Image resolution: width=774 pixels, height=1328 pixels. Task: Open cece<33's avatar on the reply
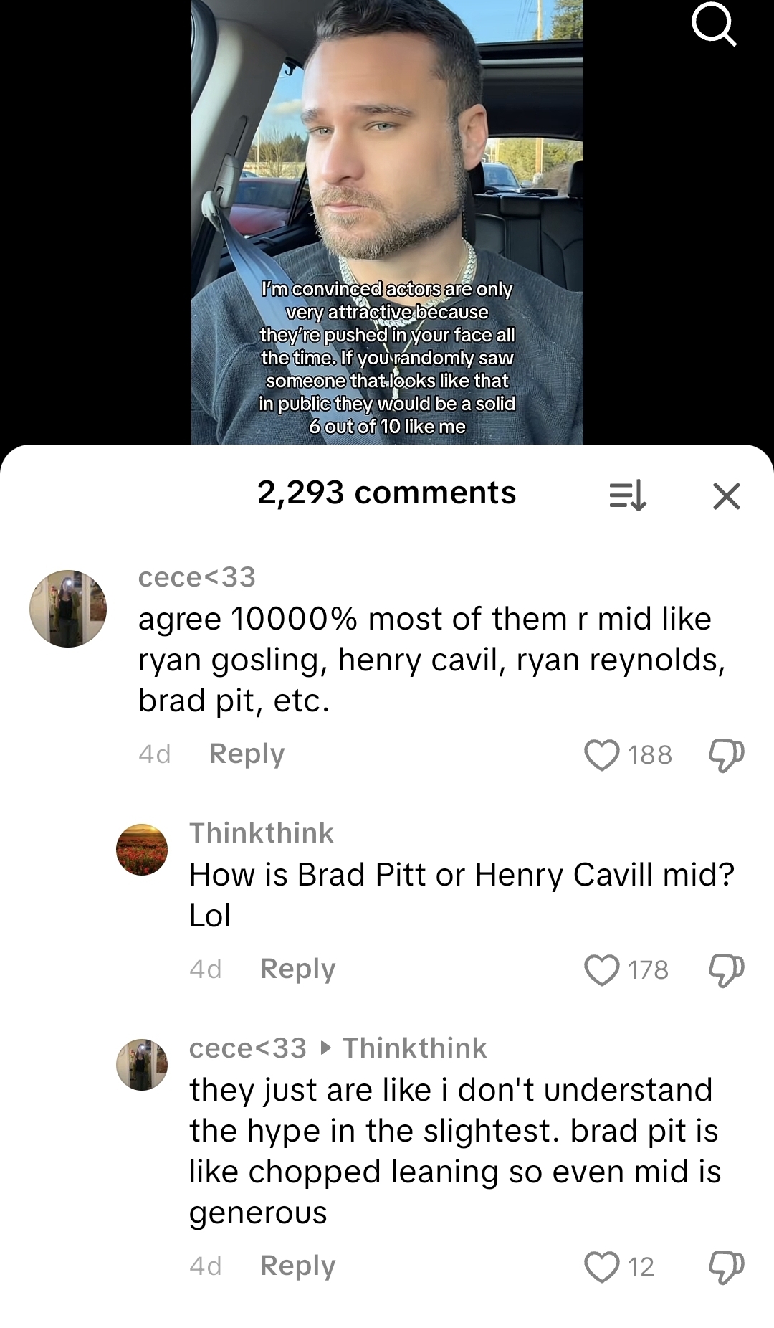coord(142,1065)
